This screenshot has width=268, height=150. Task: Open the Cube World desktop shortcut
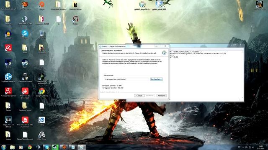(x=42, y=135)
